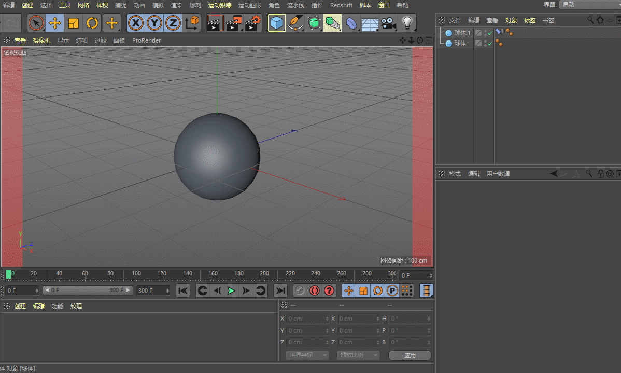This screenshot has height=373, width=621.
Task: Select the Move tool in the top toolbar
Action: tap(55, 23)
